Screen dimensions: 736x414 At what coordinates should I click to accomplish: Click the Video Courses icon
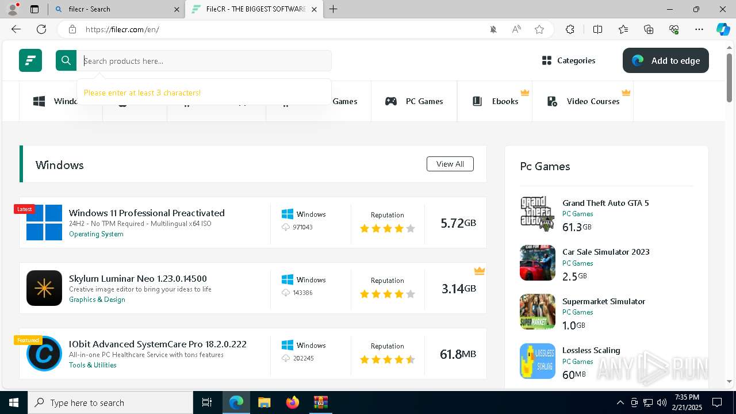click(552, 101)
